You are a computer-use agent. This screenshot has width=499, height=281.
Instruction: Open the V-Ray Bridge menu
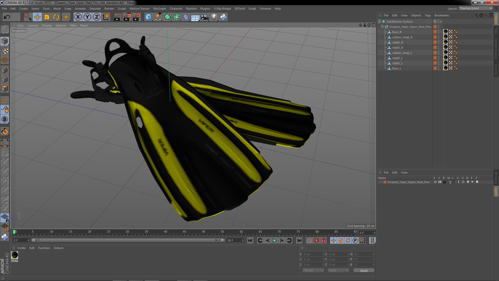click(222, 9)
